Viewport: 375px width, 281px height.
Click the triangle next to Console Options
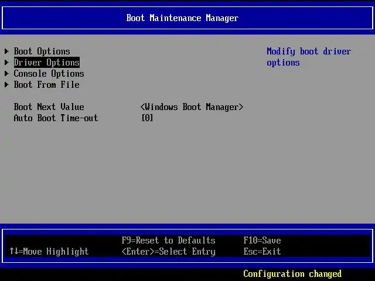[x=6, y=74]
